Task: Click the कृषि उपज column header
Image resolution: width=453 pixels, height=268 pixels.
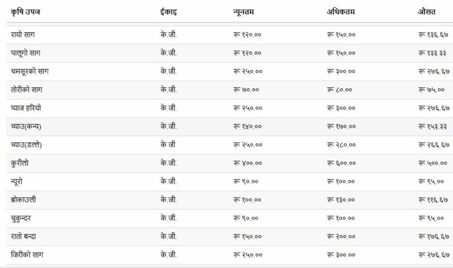Action: pos(25,12)
